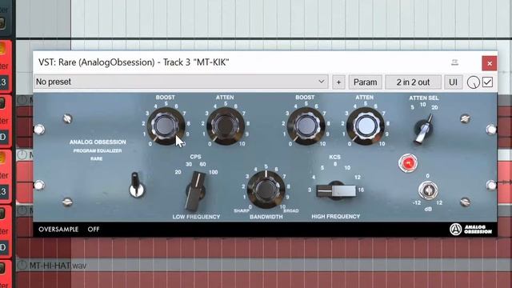Screen dimensions: 512x288
Task: Toggle the plugin bypass checkbox
Action: tap(487, 82)
